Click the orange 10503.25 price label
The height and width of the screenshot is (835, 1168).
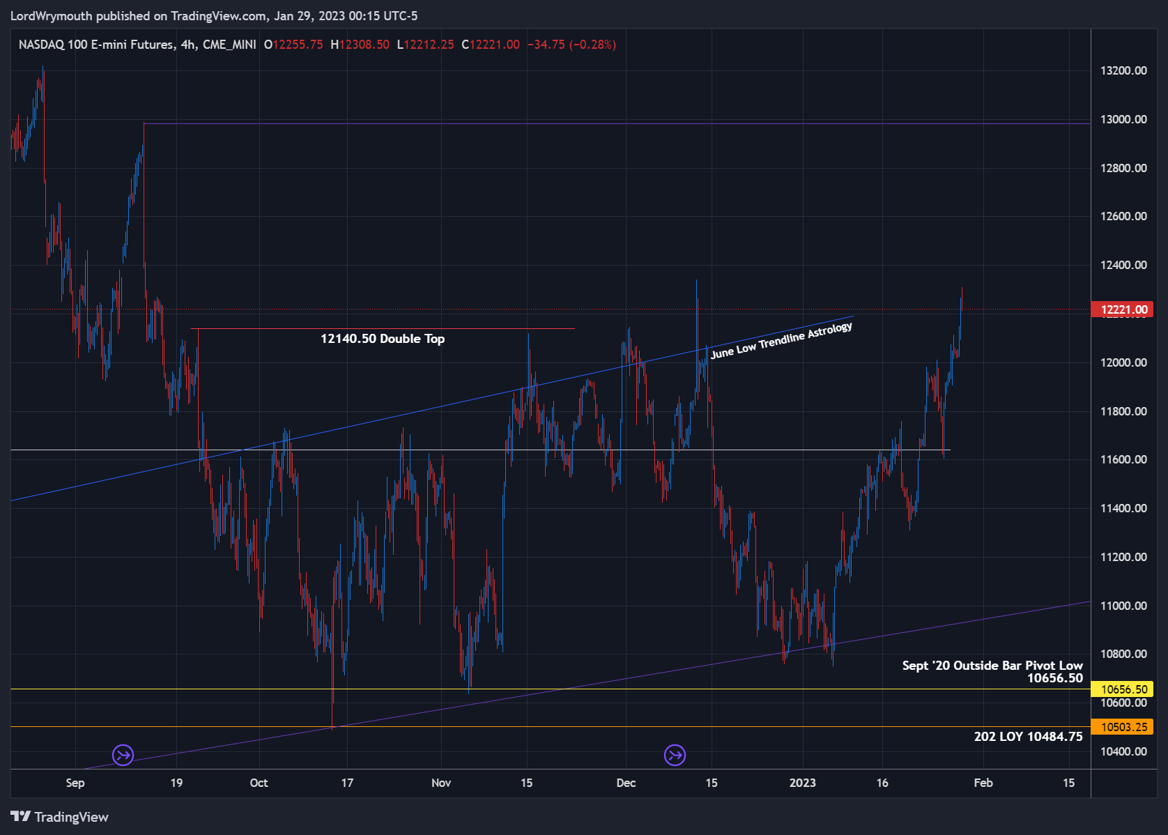point(1122,727)
